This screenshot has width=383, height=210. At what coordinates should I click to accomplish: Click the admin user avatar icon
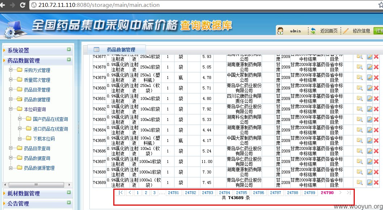click(281, 31)
